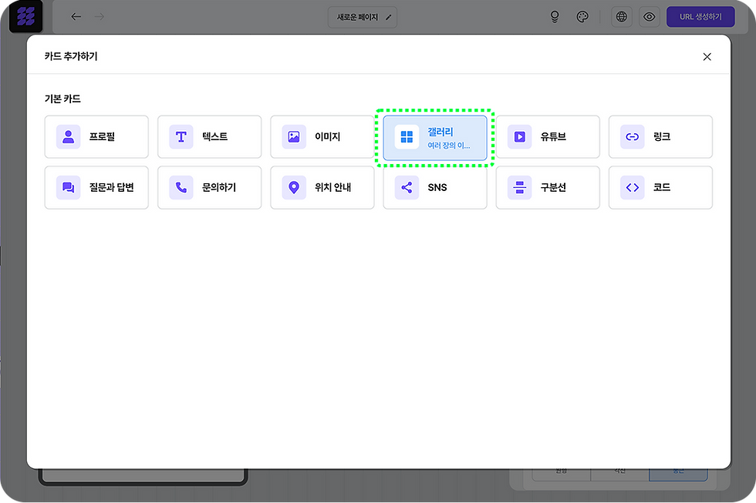This screenshot has width=756, height=503.
Task: Click the 구분선 card label
Action: coord(553,187)
